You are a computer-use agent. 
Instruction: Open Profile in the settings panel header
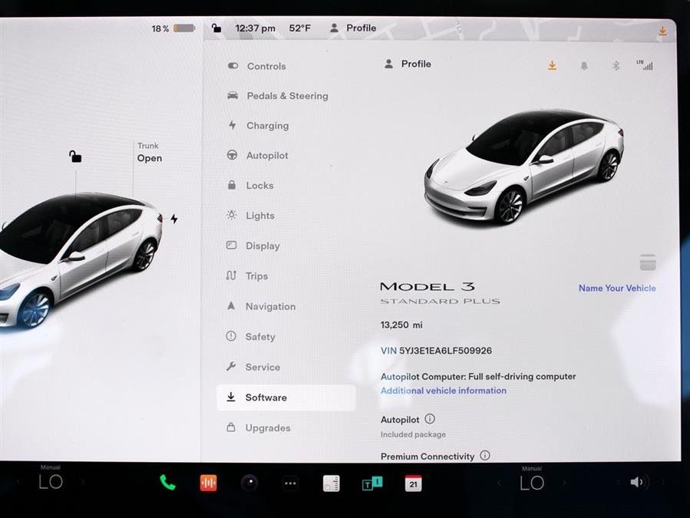(x=408, y=64)
